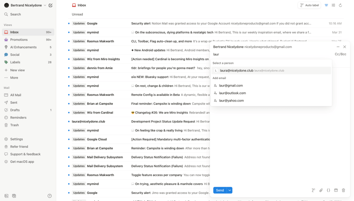This screenshot has height=201, width=354.
Task: Click the recipient field containing 'laur'
Action: coord(272,54)
